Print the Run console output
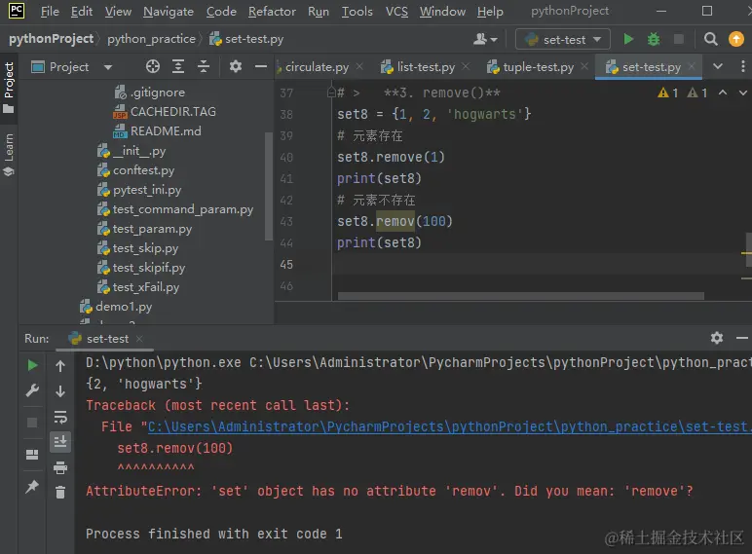This screenshot has width=752, height=554. point(60,467)
